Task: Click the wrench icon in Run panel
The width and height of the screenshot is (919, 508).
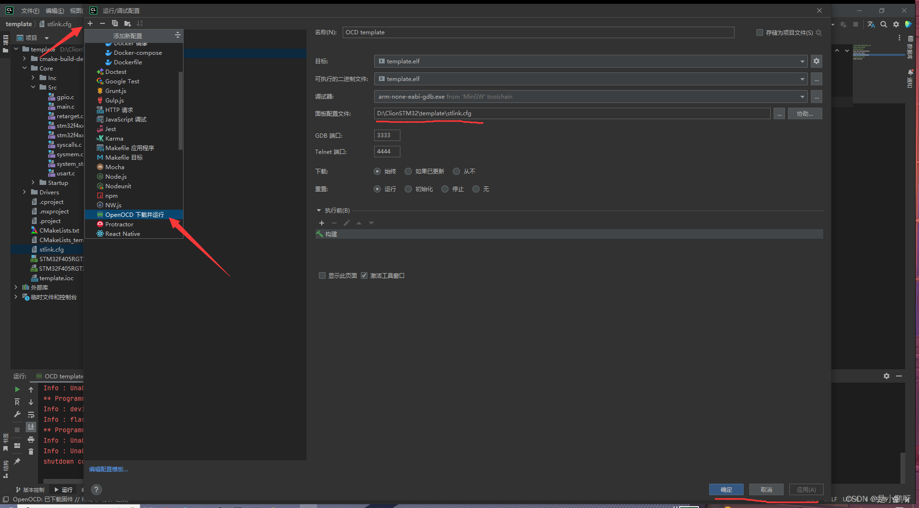Action: [17, 414]
